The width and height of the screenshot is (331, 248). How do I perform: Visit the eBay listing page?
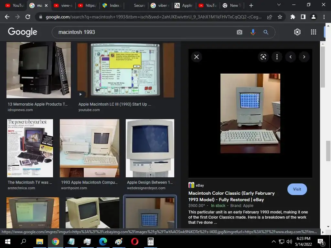[297, 189]
